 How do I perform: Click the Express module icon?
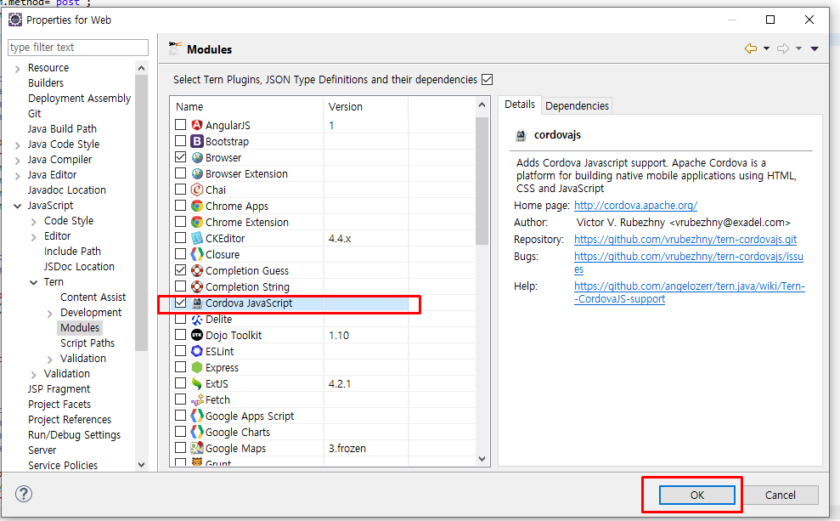click(x=197, y=367)
